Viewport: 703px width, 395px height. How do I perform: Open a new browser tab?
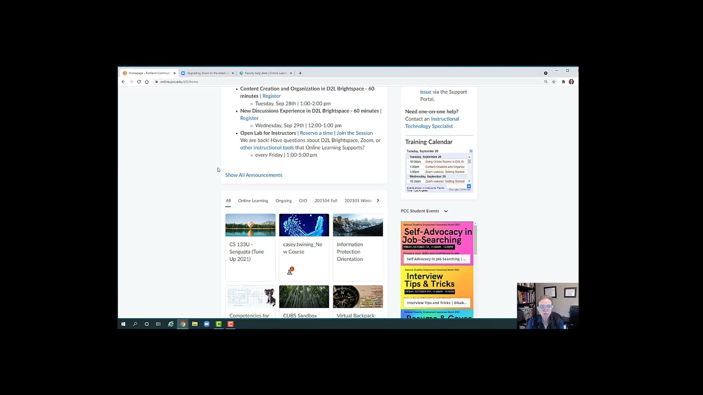[x=300, y=73]
